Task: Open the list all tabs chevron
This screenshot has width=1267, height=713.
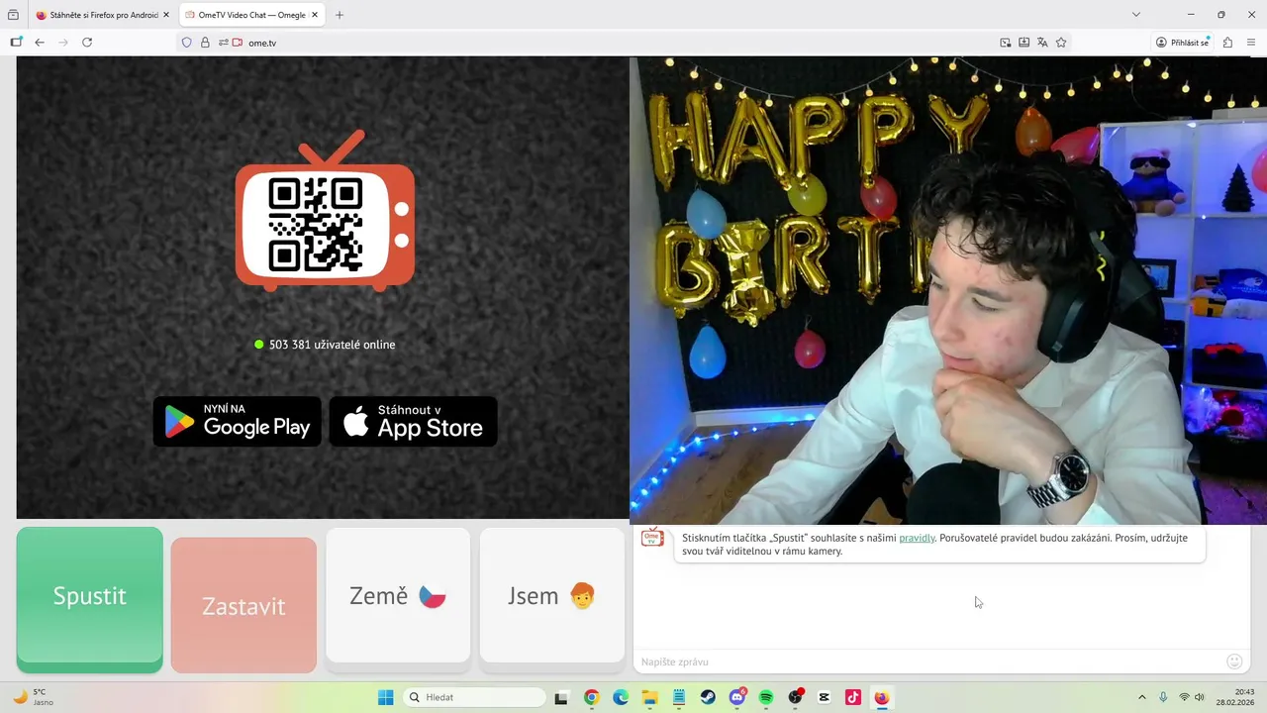Action: (x=1136, y=15)
